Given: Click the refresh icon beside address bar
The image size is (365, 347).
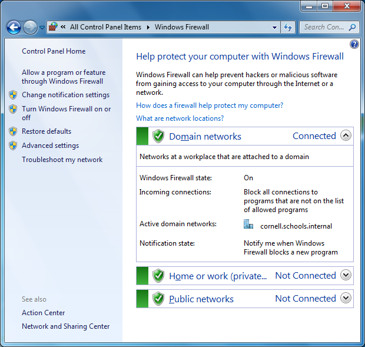Looking at the screenshot, I should (x=288, y=27).
